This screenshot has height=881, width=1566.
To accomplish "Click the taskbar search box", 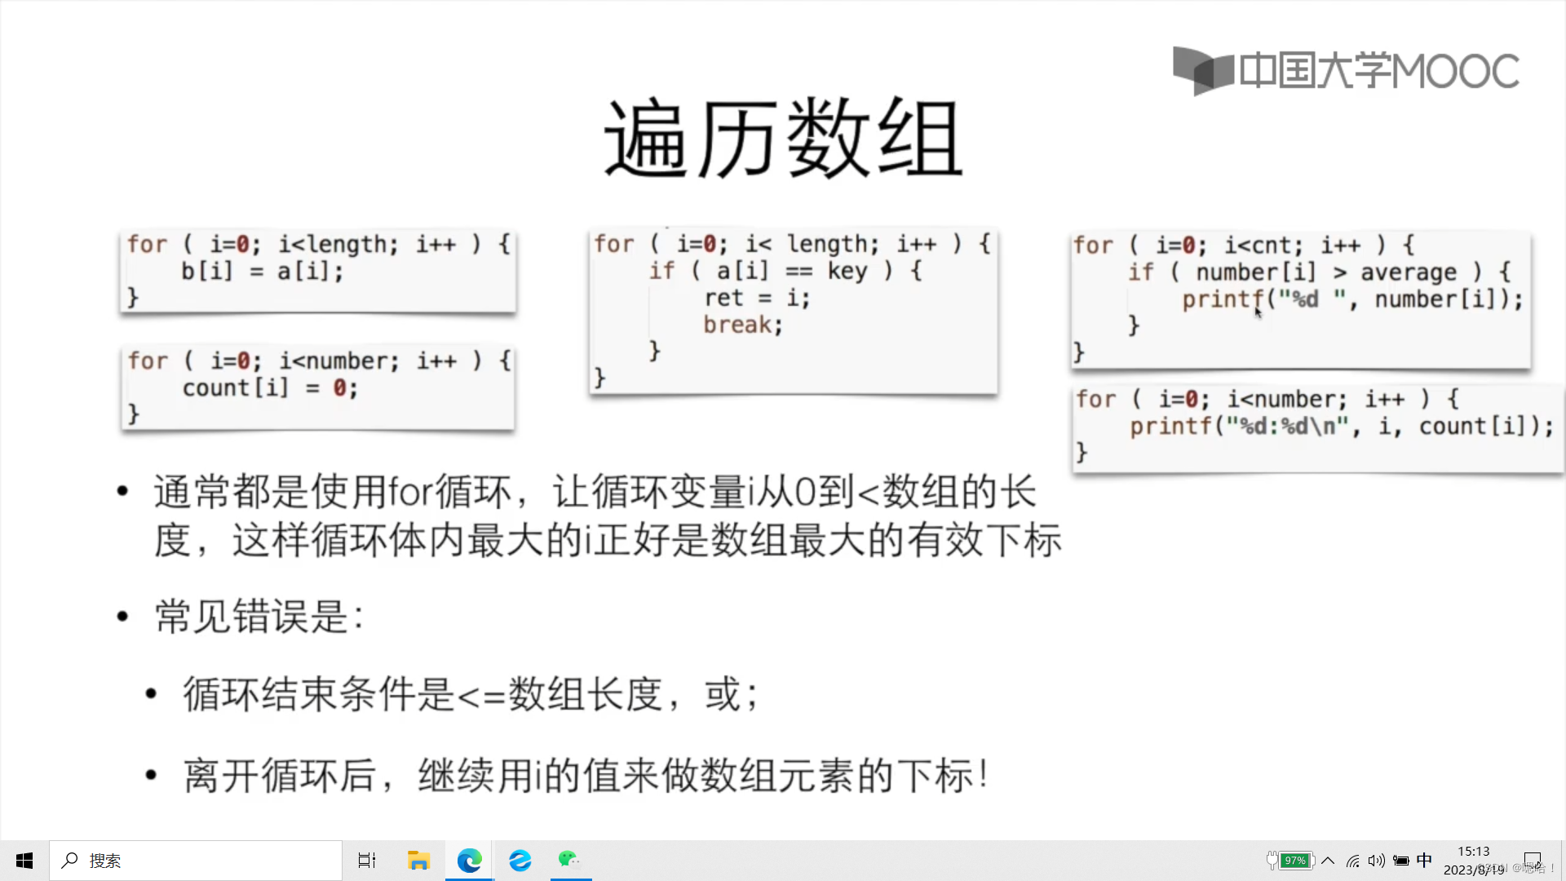I will (196, 861).
